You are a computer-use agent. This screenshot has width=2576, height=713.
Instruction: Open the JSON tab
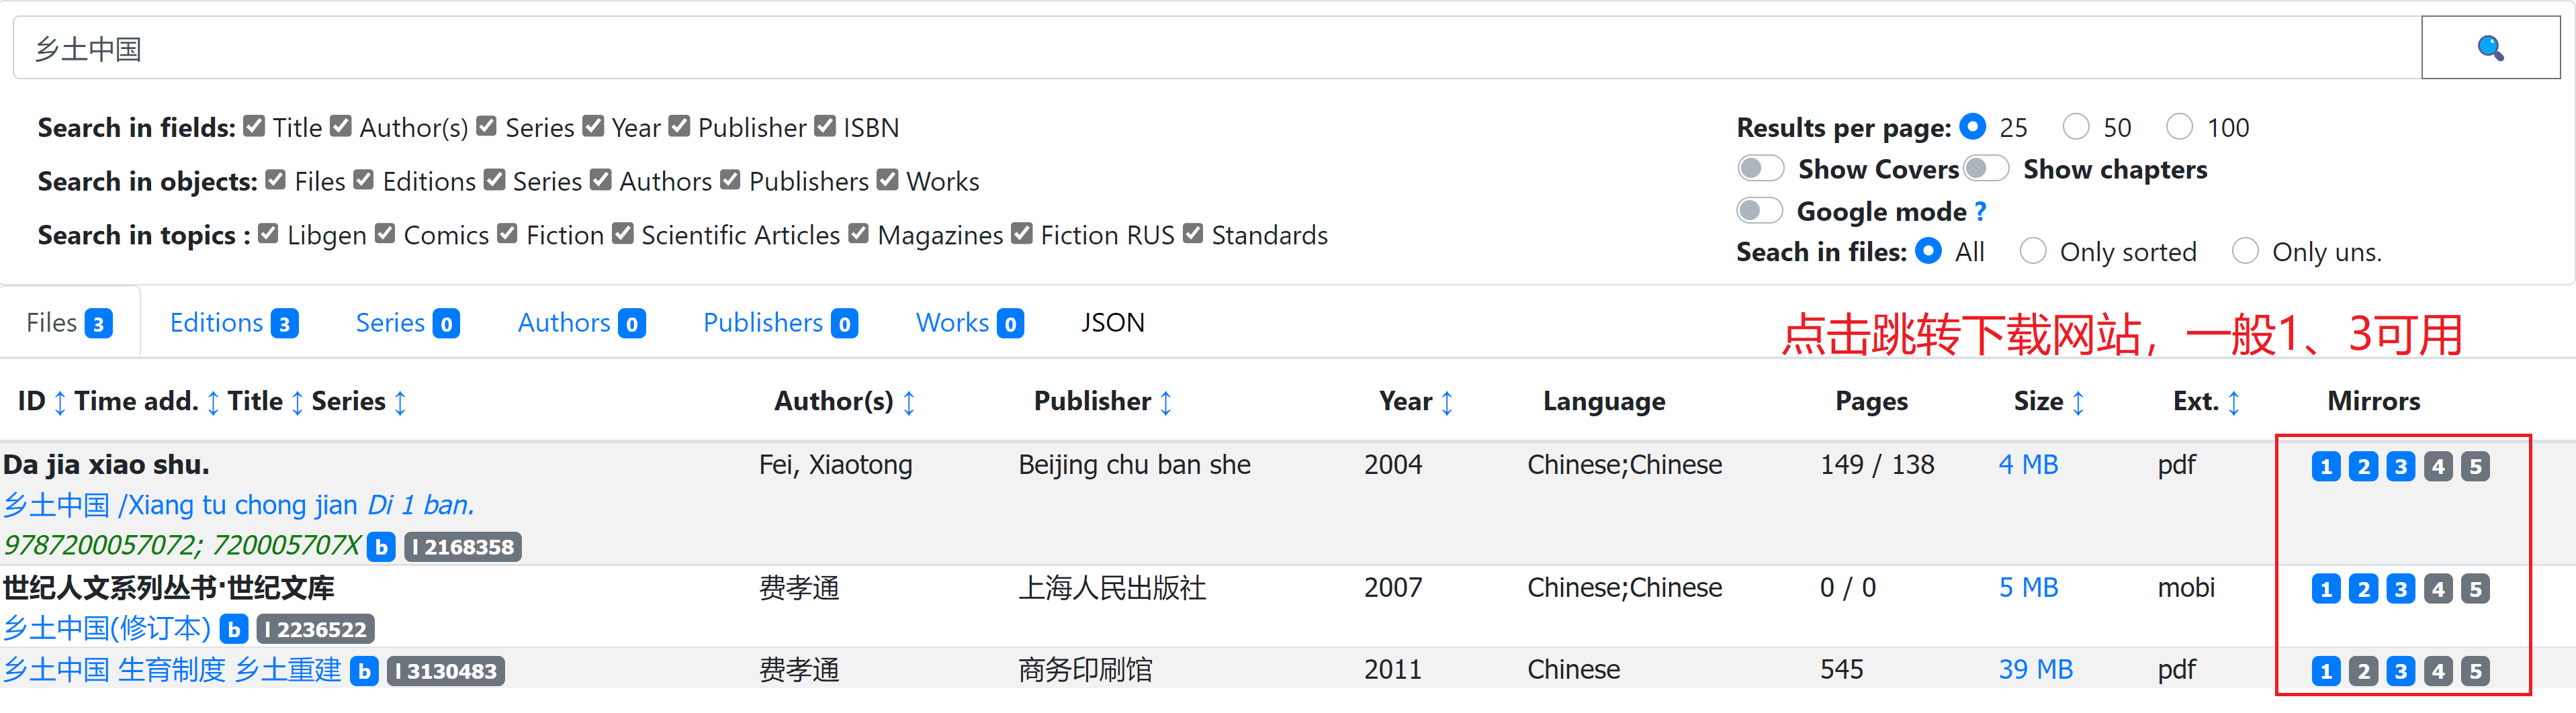[1112, 323]
